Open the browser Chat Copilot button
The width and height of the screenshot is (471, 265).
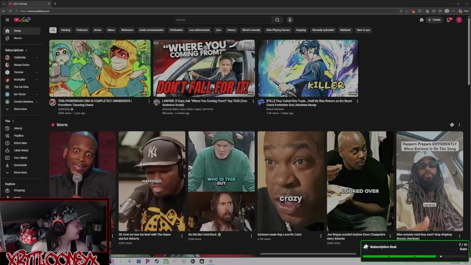click(x=463, y=11)
